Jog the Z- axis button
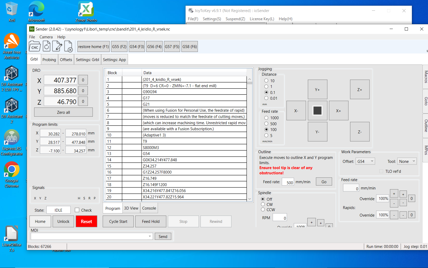 tap(359, 132)
